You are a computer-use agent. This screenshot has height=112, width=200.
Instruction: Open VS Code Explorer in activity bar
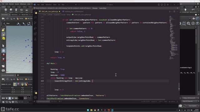(35, 12)
